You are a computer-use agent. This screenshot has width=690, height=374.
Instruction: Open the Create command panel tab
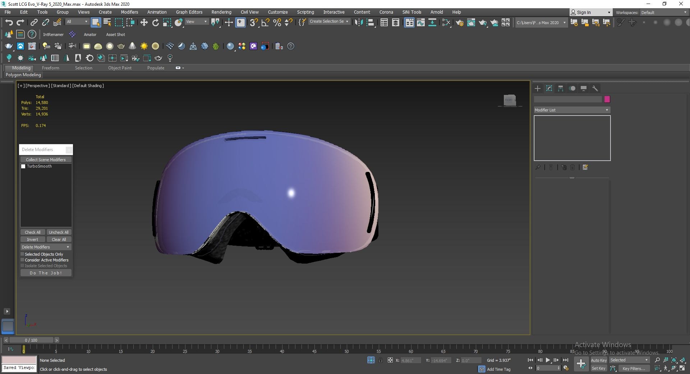pos(538,88)
